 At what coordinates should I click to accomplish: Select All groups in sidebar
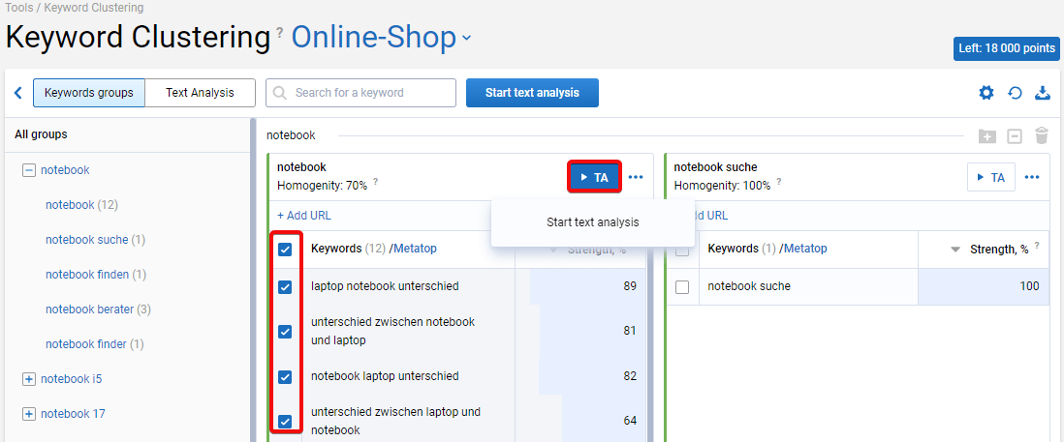[x=41, y=134]
